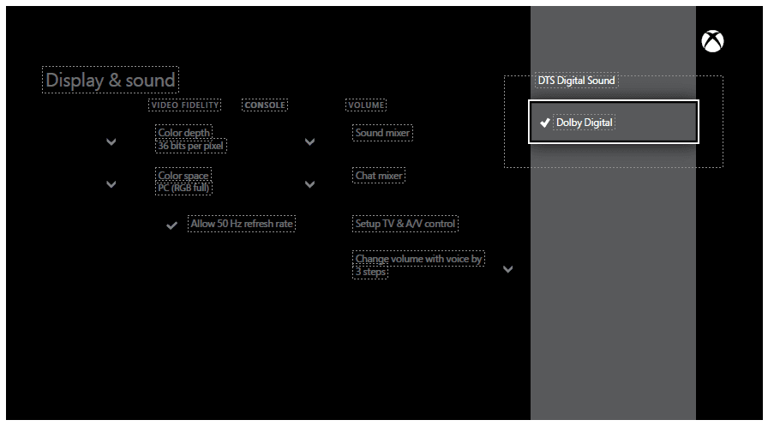Expand the chevron beside Color space
Screen dimensions: 768x426
pyautogui.click(x=111, y=184)
